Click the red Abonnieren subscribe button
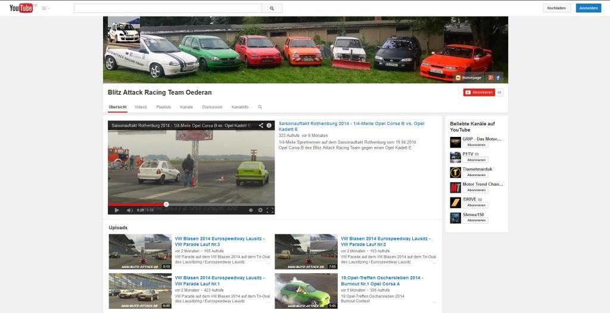The height and width of the screenshot is (313, 610). pos(479,93)
